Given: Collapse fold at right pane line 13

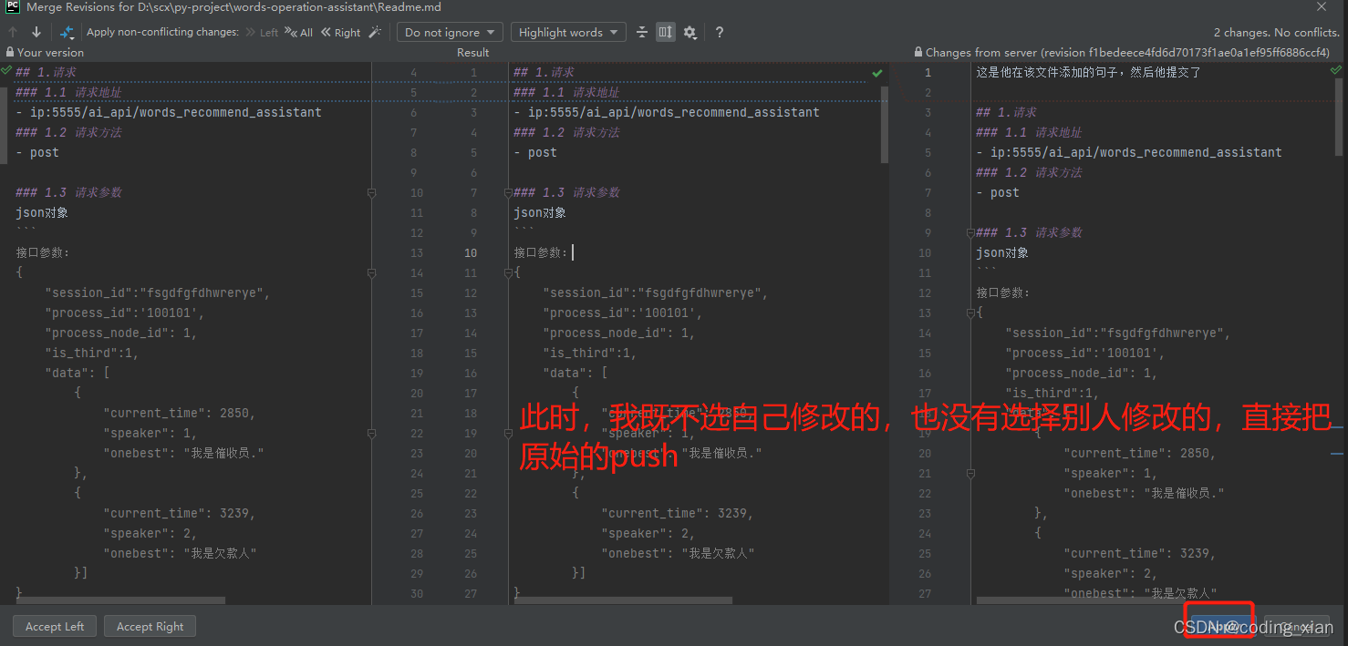Looking at the screenshot, I should [x=970, y=313].
